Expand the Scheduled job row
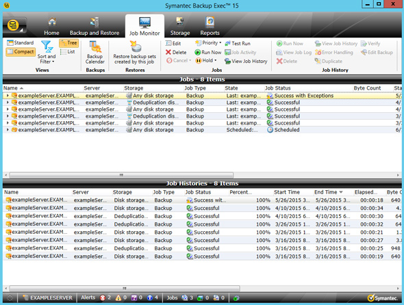Image resolution: width=404 pixels, height=305 pixels. [x=8, y=130]
